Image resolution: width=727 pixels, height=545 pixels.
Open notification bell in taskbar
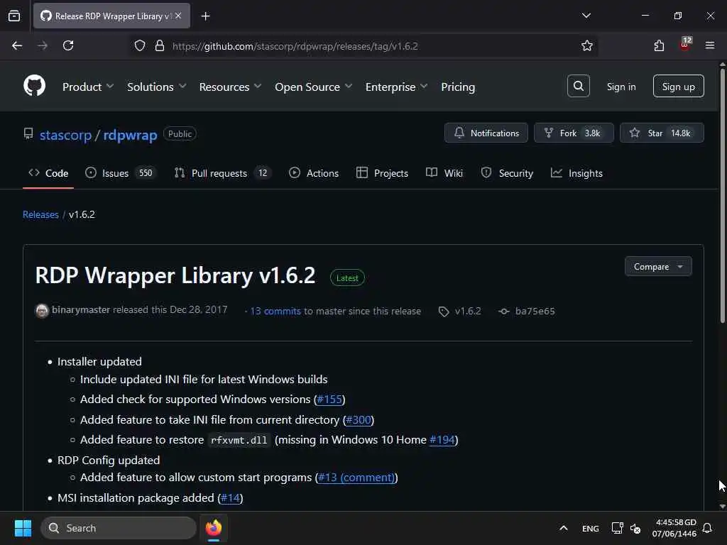(707, 528)
